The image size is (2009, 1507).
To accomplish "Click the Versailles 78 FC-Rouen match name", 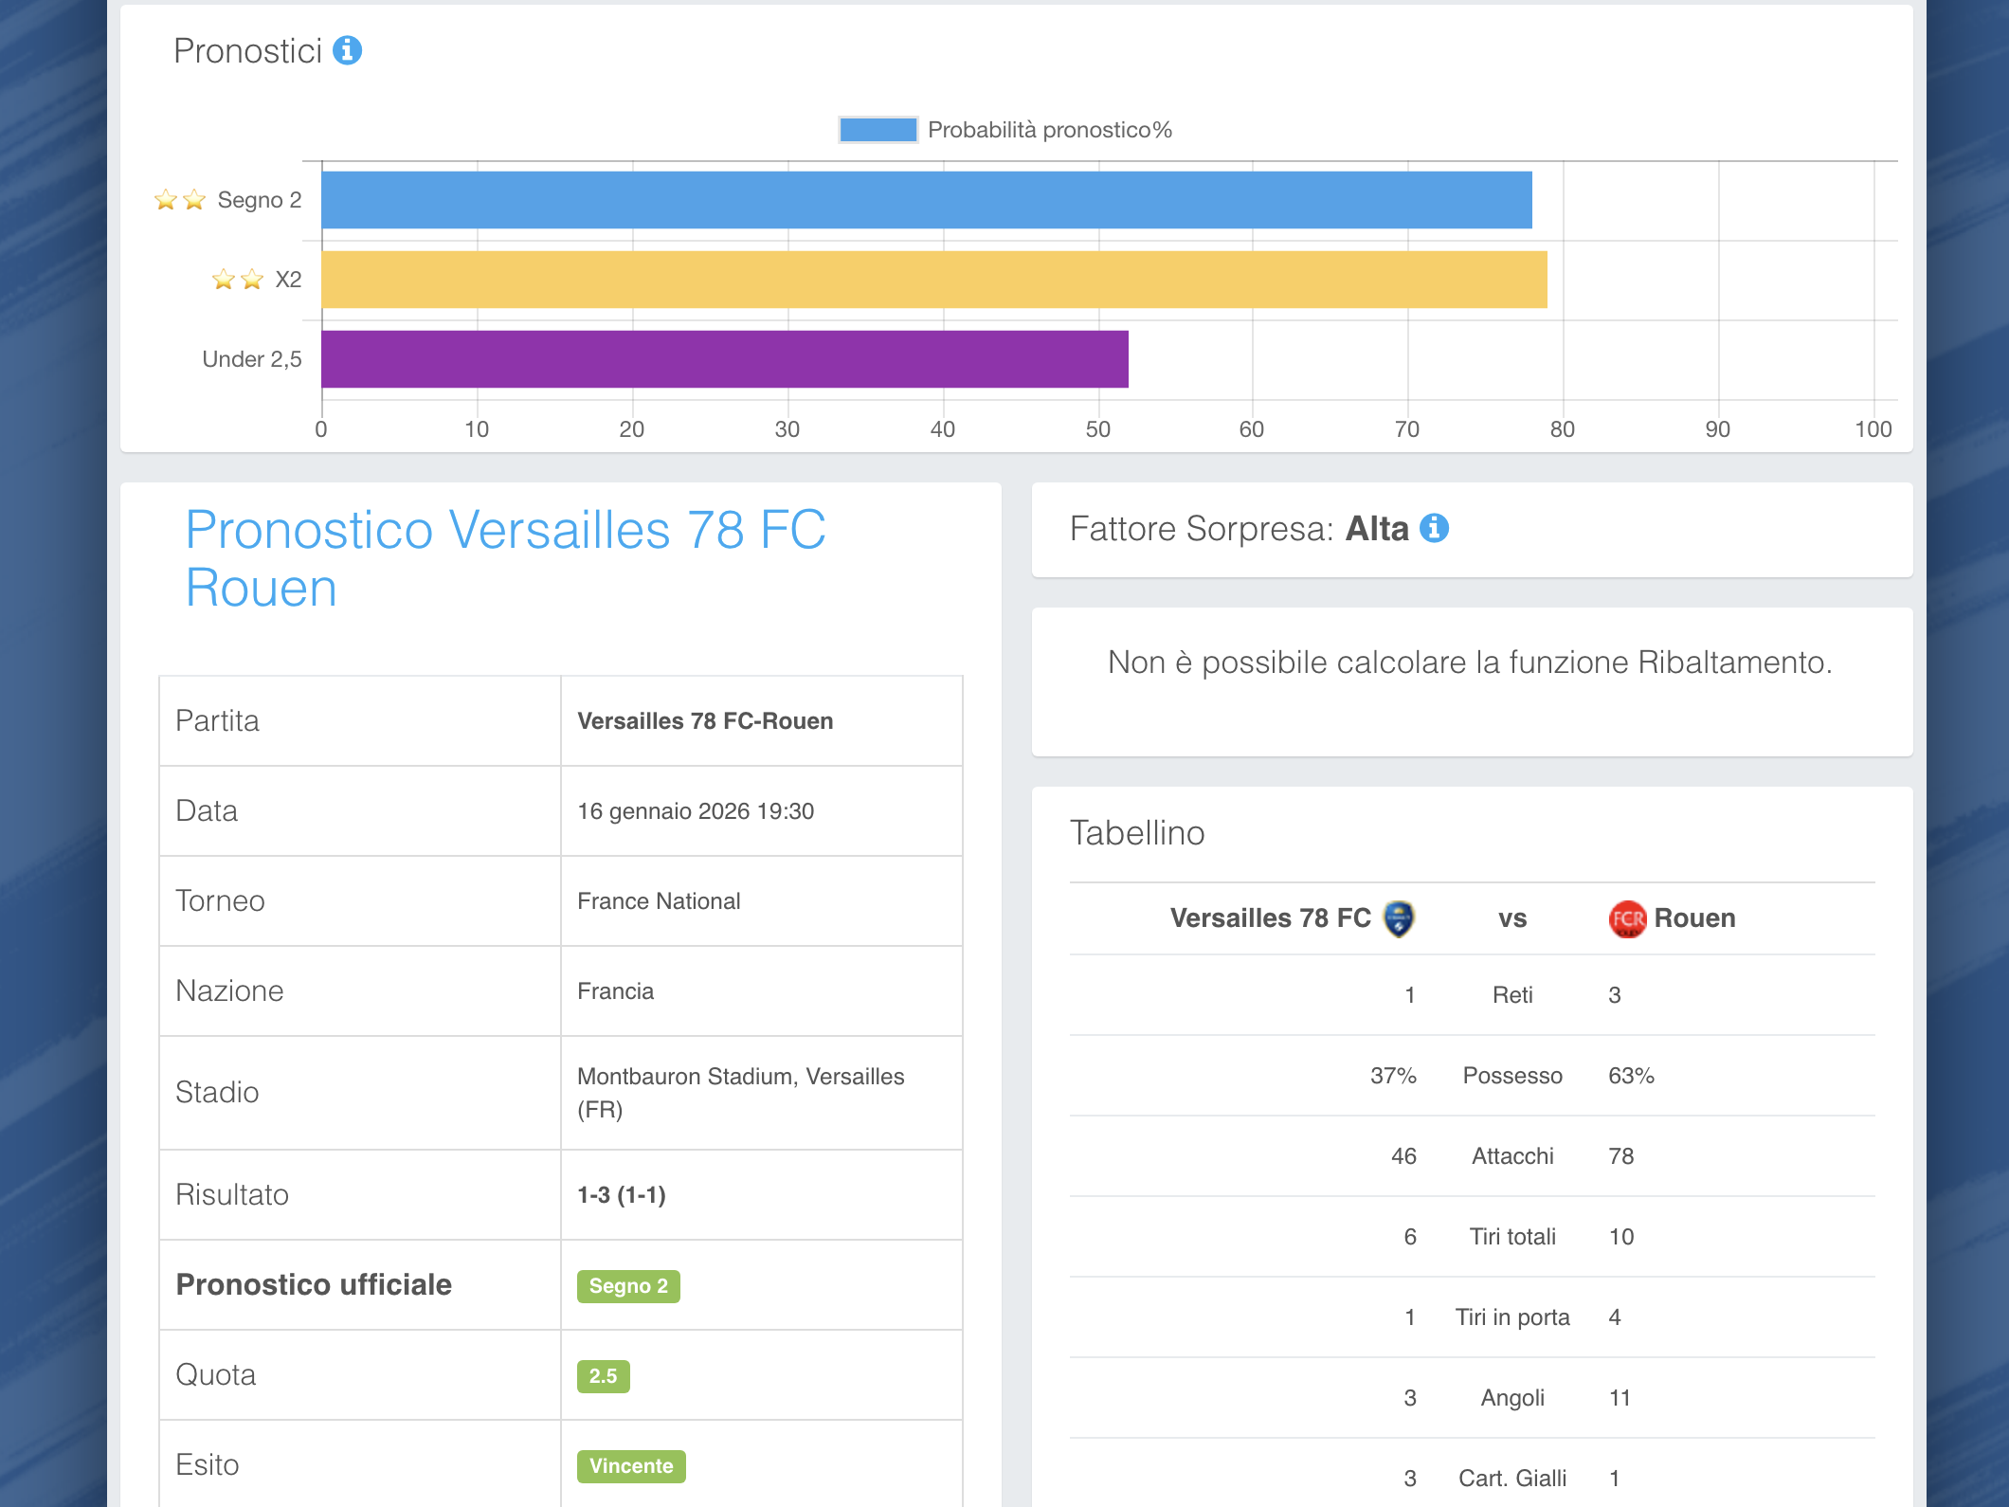I will pos(705,721).
